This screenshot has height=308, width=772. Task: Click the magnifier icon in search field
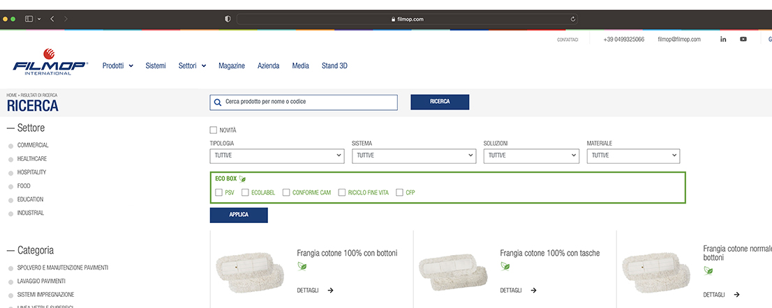click(217, 102)
